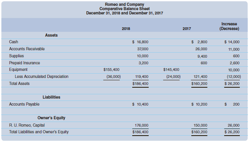
Task: Click the 'Assets' section heading
Action: pos(51,35)
